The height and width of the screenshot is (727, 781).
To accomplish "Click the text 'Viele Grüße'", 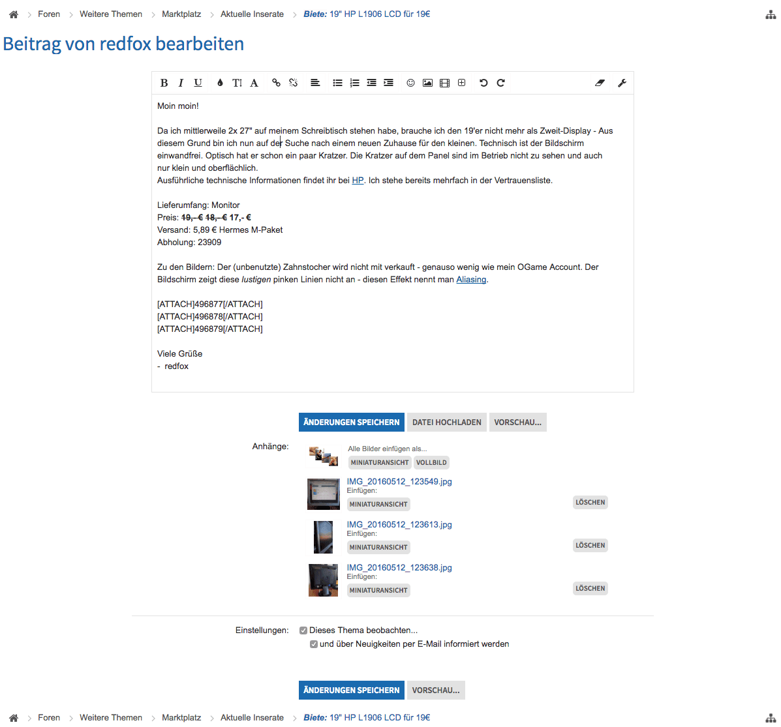I will point(180,354).
